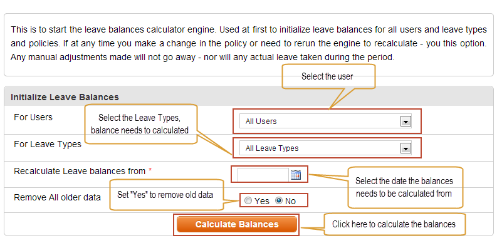Open the calendar date picker icon

pos(295,175)
